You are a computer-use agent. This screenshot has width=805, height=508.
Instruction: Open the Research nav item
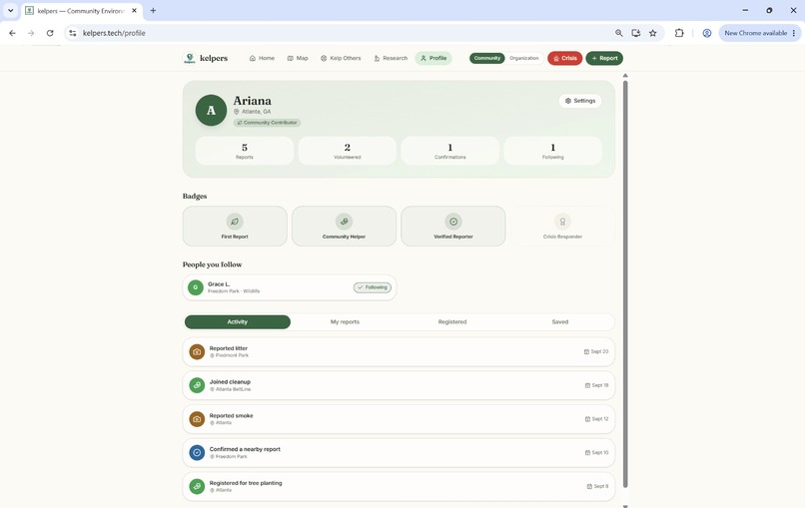[x=391, y=58]
